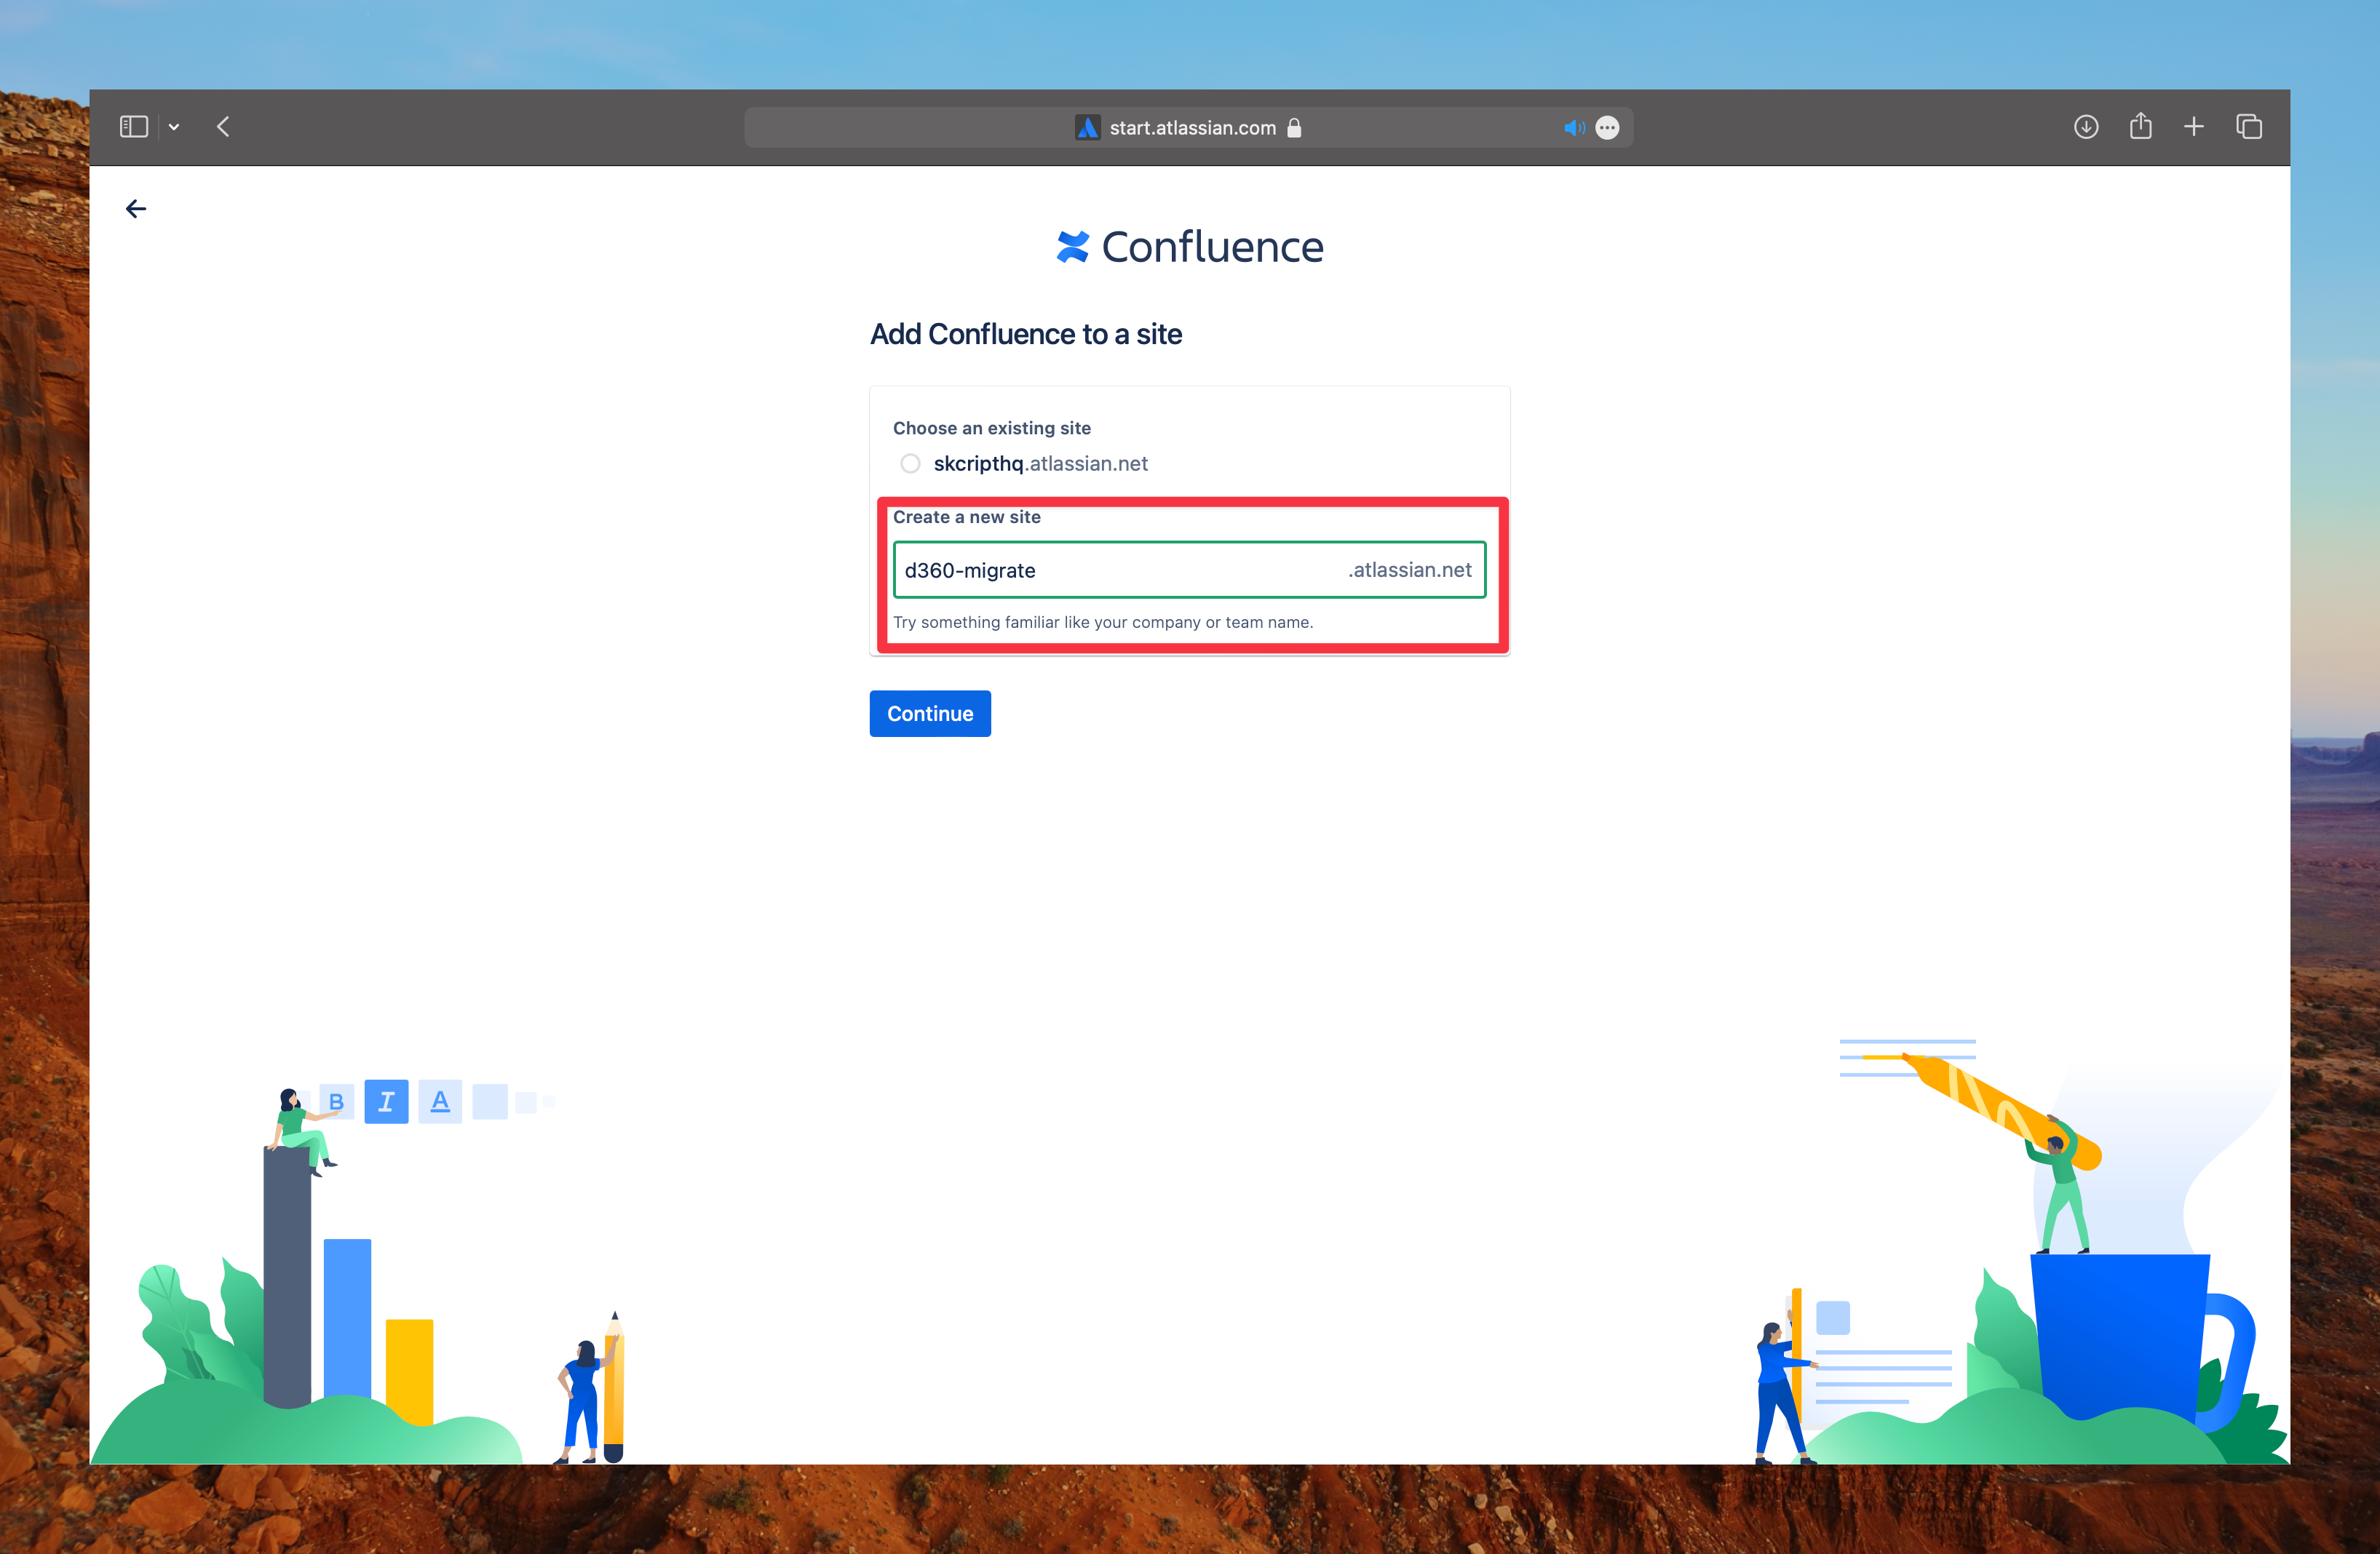2380x1554 pixels.
Task: Click the page back arrow
Action: pyautogui.click(x=136, y=209)
